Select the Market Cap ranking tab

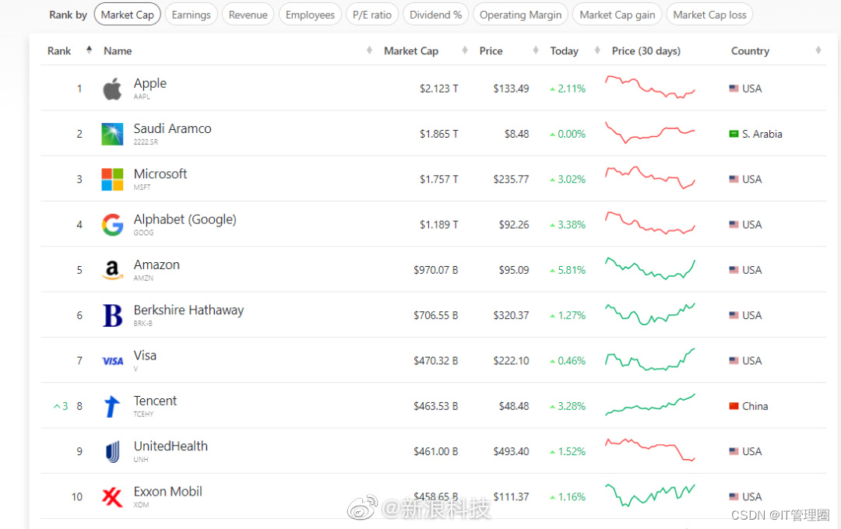[127, 15]
